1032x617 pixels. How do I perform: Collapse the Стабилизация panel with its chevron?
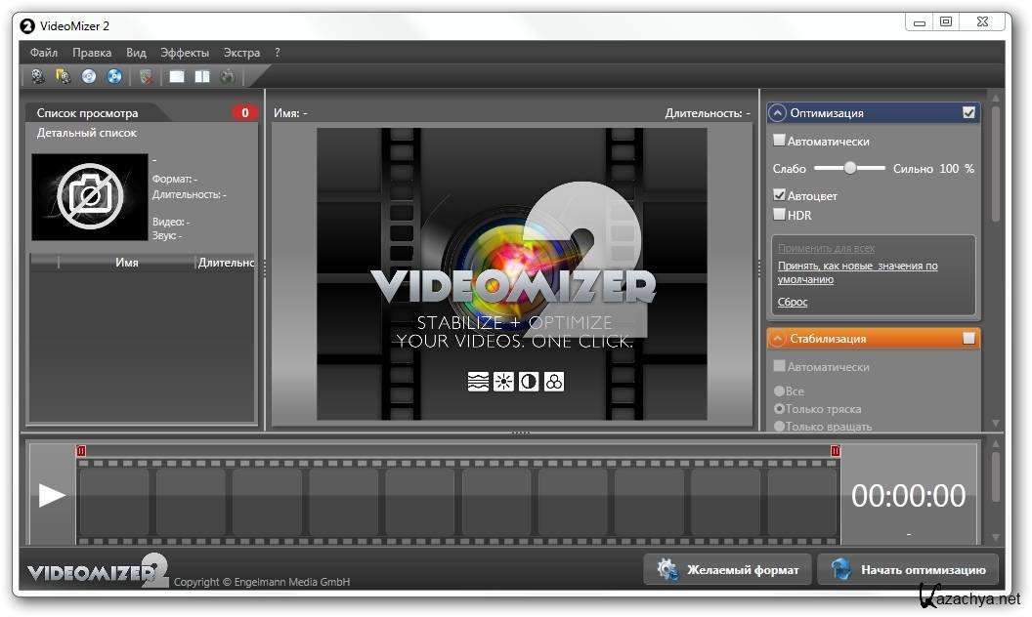(x=779, y=339)
